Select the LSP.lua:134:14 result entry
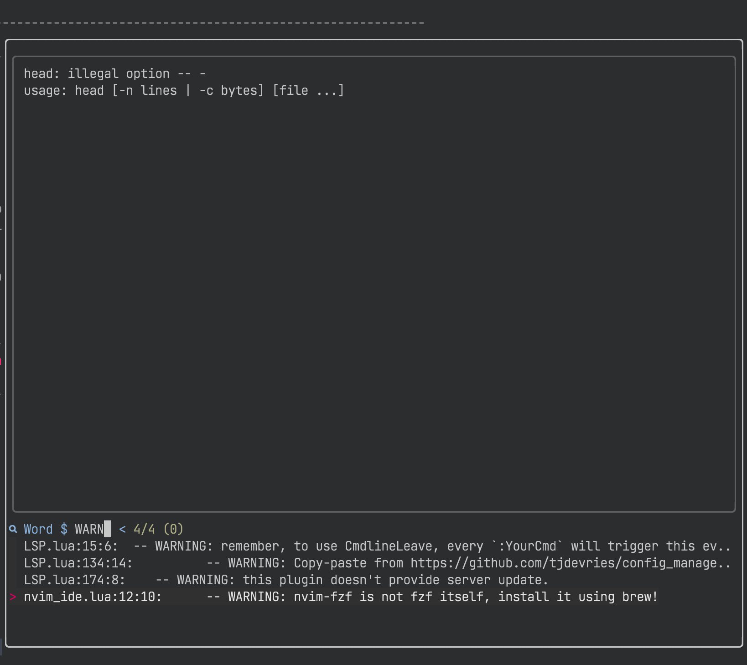 pyautogui.click(x=78, y=562)
